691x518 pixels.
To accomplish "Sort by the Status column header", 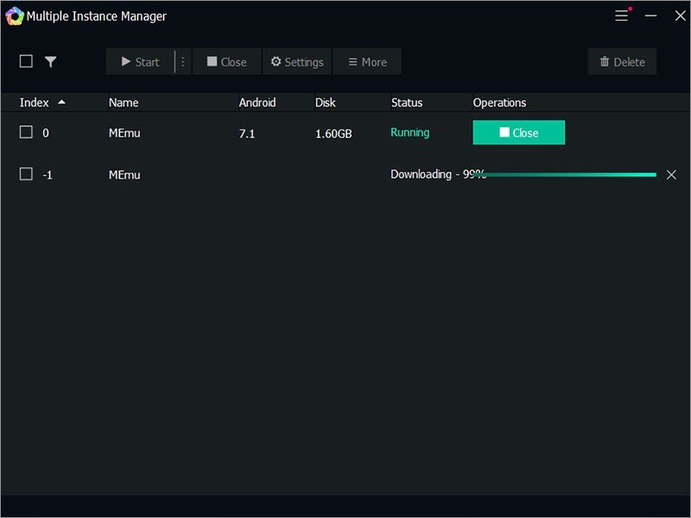I will [407, 103].
